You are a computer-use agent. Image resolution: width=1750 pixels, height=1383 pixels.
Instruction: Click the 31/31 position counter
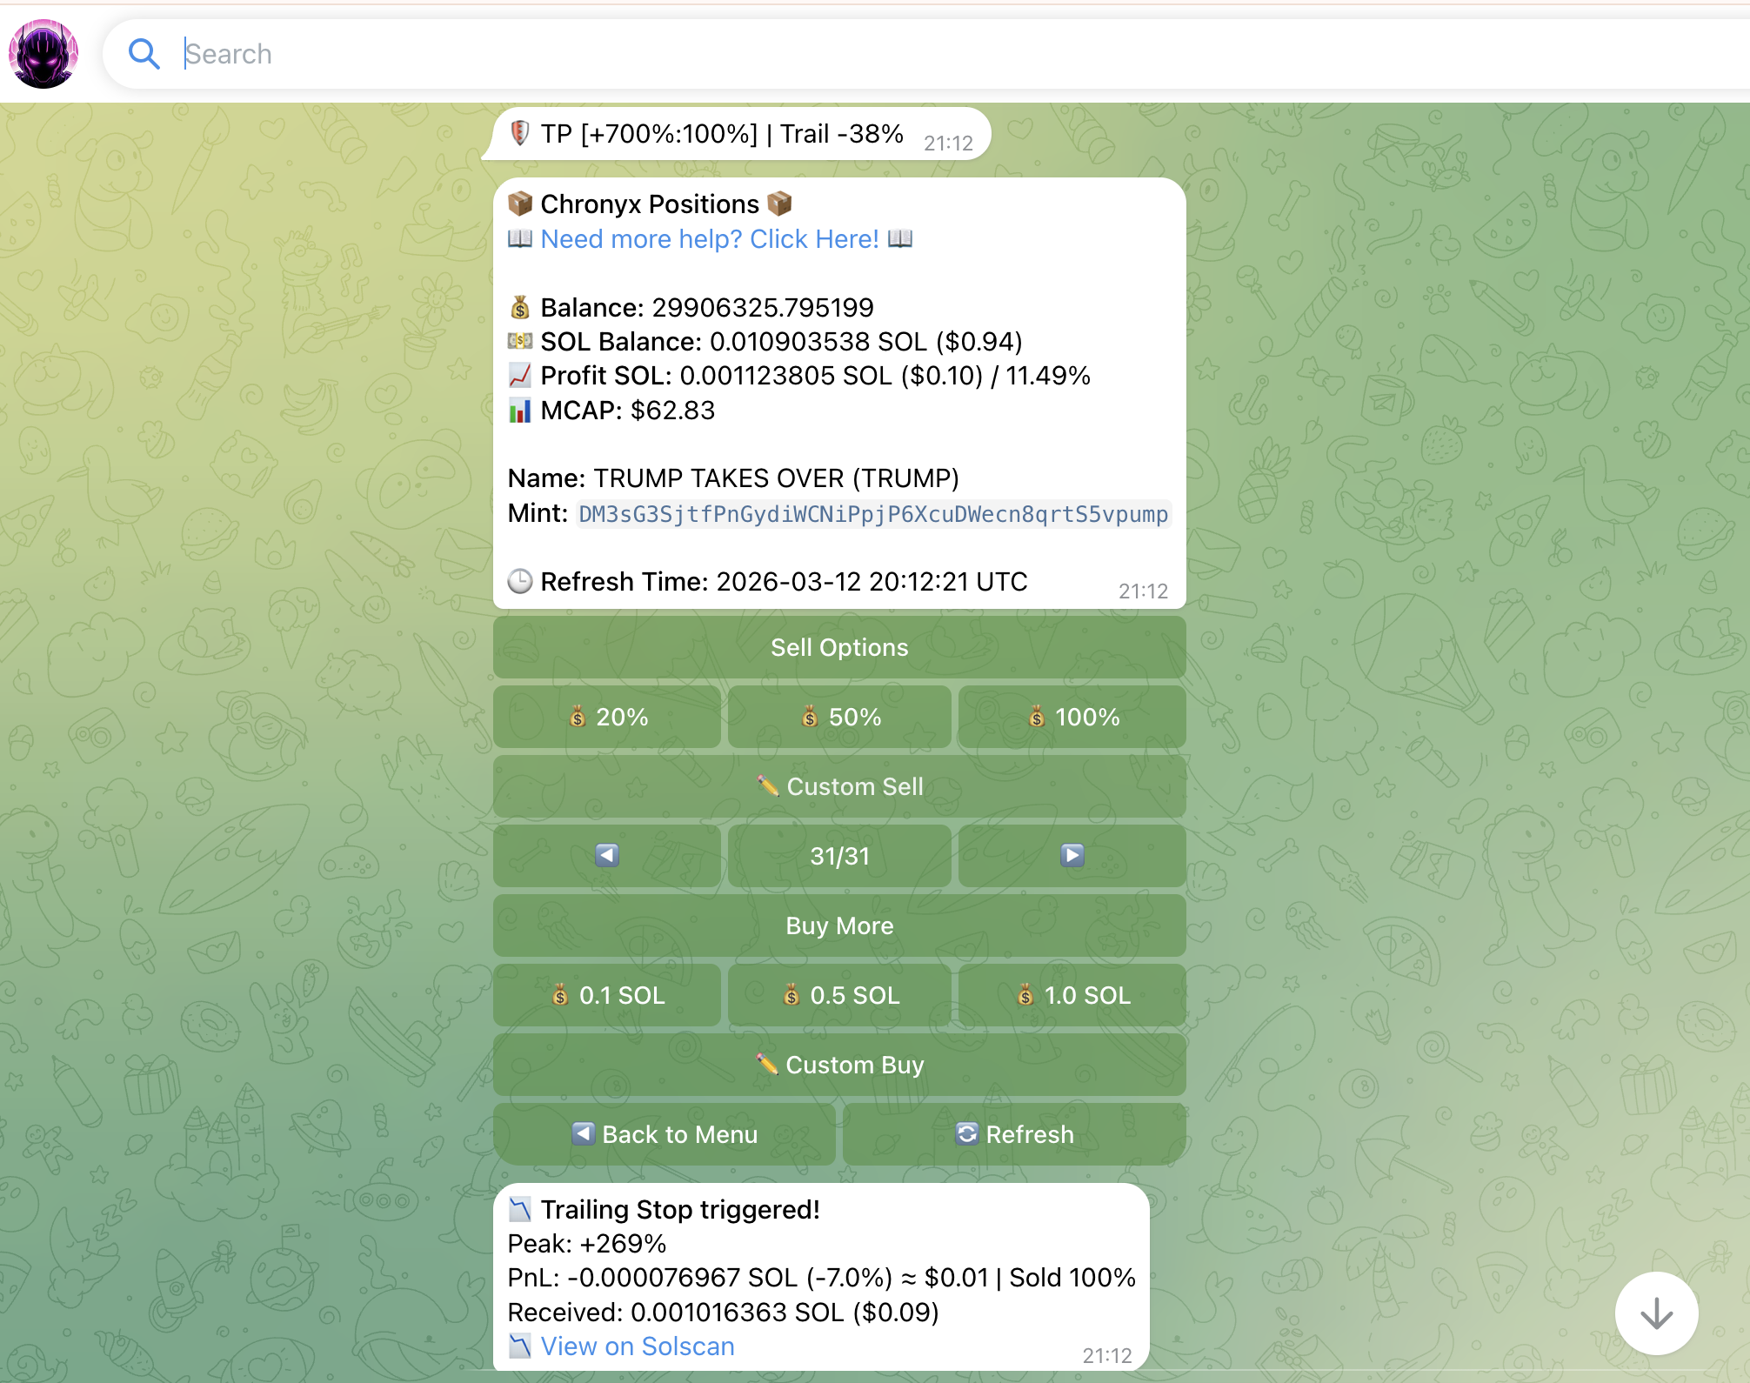[x=839, y=856]
